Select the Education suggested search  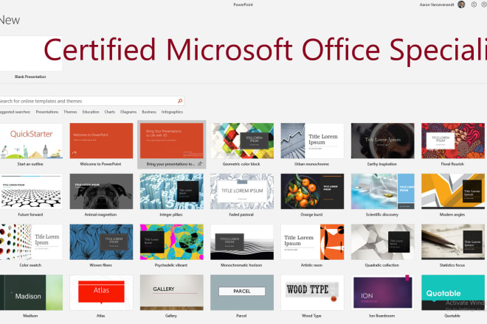pyautogui.click(x=91, y=112)
